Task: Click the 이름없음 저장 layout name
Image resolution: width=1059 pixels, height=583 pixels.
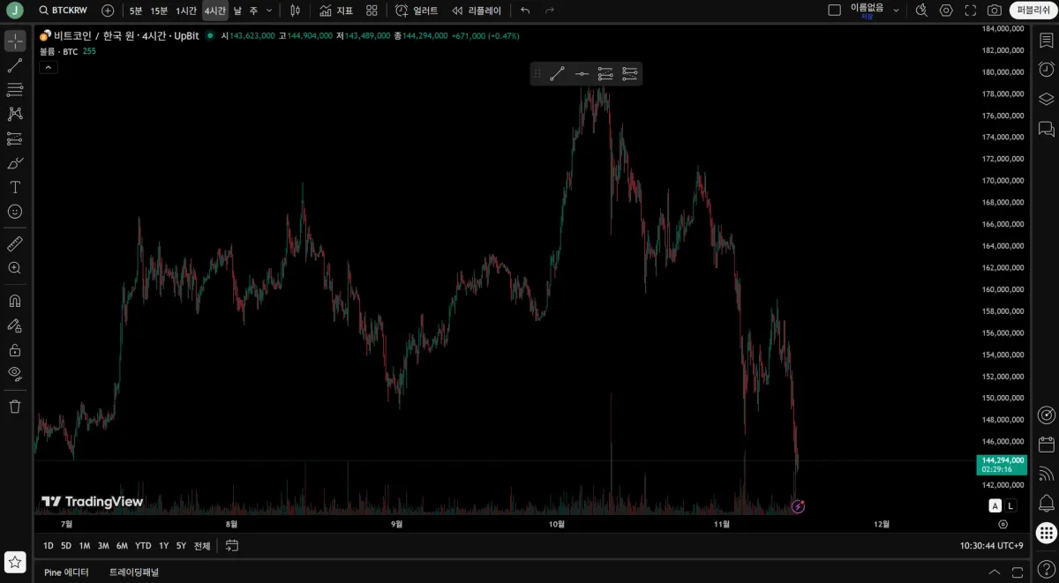Action: (867, 11)
